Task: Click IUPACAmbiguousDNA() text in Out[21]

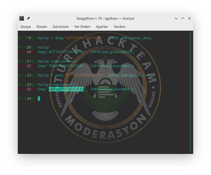Action: [x=112, y=66]
